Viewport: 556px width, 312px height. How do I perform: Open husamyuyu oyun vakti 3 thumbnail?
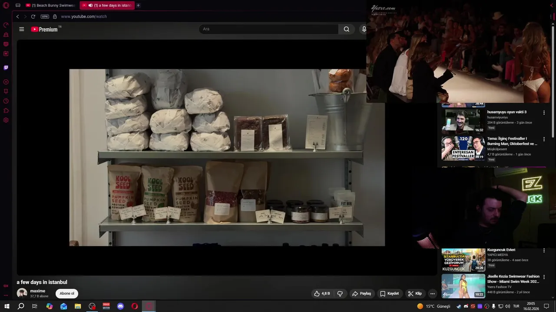[x=463, y=120]
